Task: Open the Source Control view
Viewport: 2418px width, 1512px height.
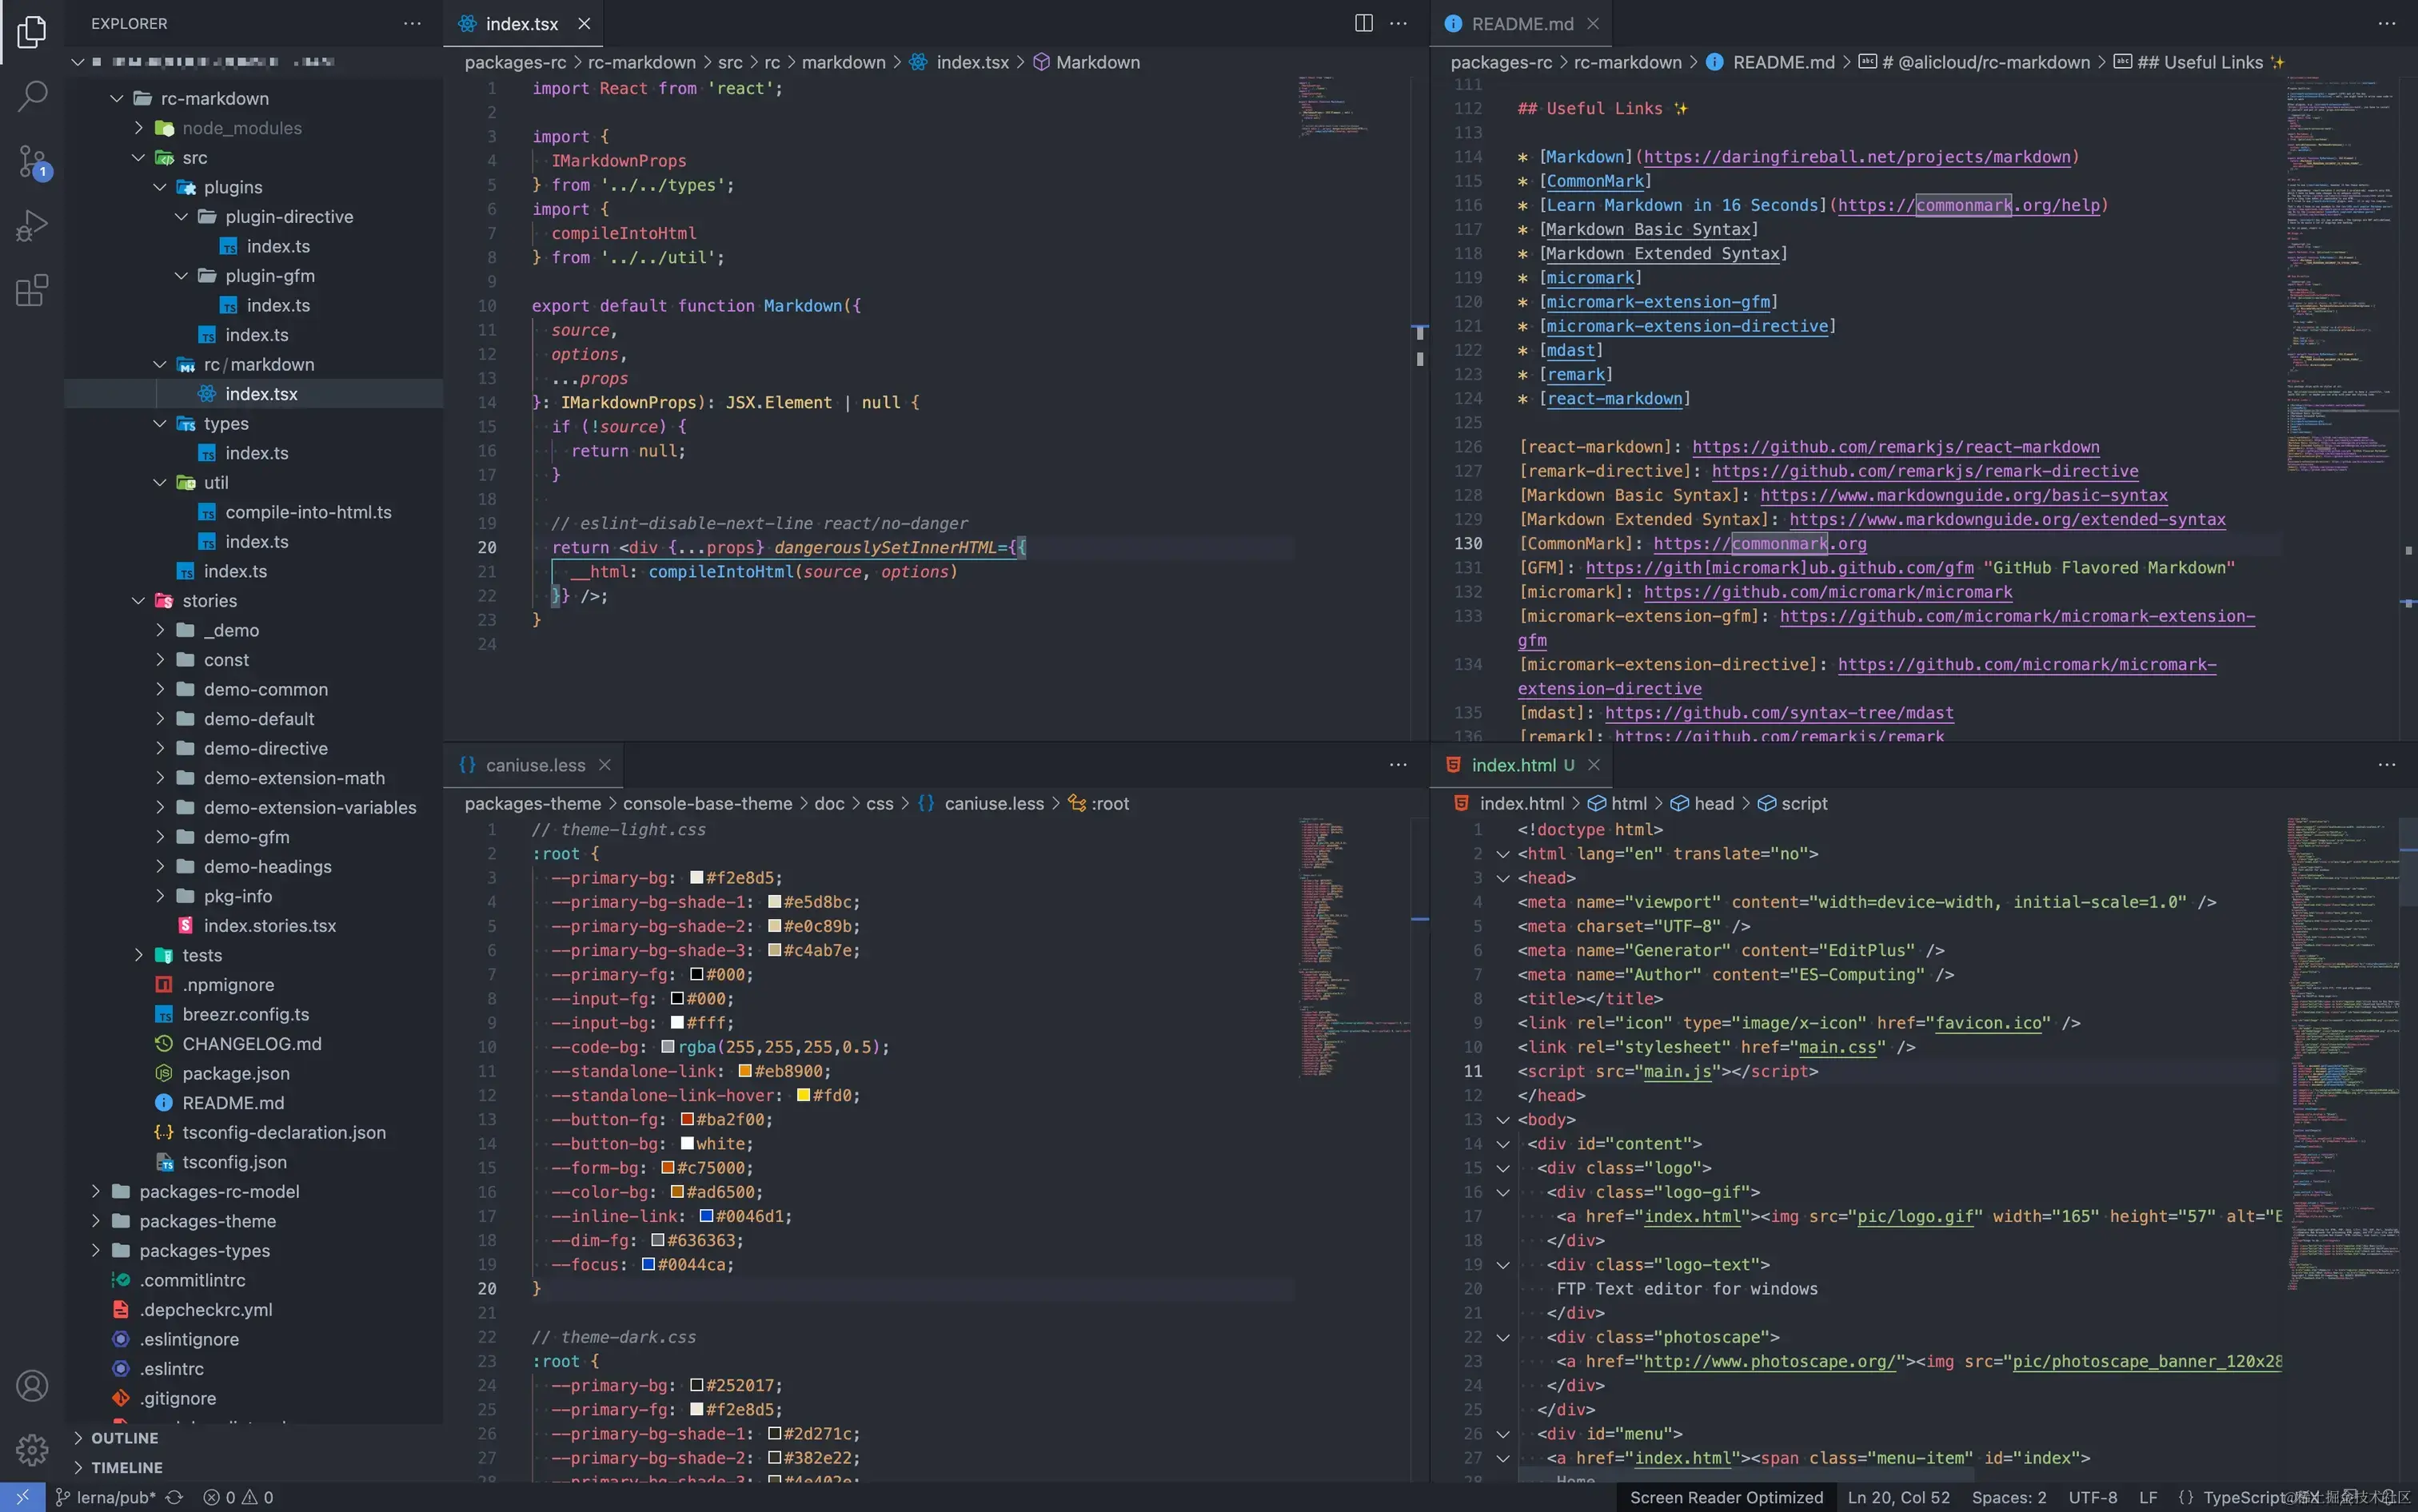Action: [32, 161]
